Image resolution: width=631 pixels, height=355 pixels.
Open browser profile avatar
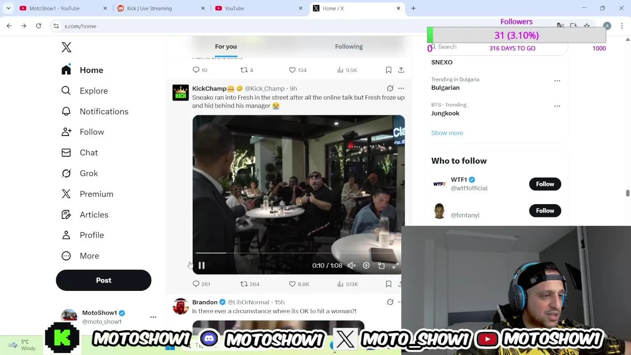pyautogui.click(x=607, y=26)
